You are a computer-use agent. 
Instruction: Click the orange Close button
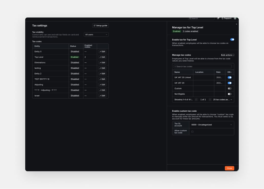229,168
